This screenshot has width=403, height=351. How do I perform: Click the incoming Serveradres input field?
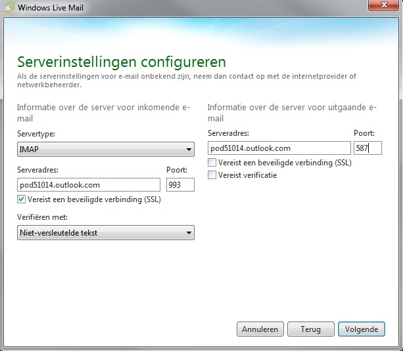point(89,185)
